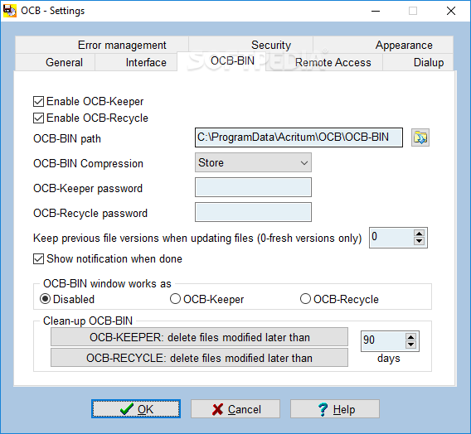Increase previous file versions value
The image size is (471, 434).
click(x=419, y=234)
